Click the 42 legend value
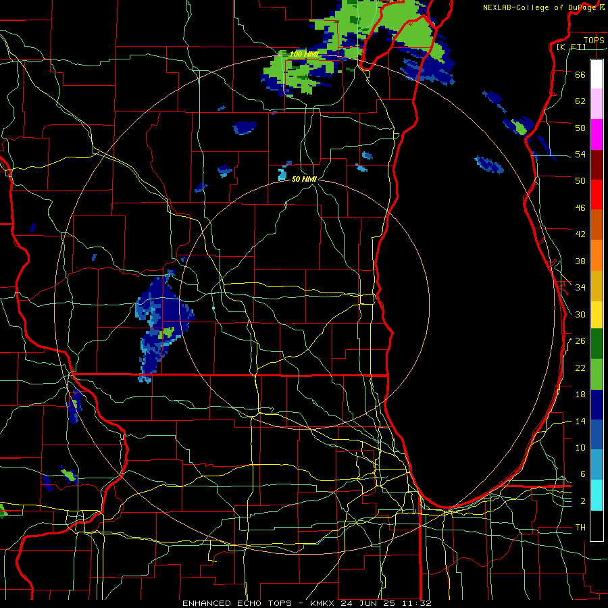This screenshot has height=608, width=608. point(580,234)
